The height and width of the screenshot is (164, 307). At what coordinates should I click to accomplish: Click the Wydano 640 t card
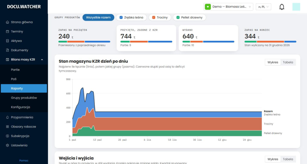tap(208, 38)
